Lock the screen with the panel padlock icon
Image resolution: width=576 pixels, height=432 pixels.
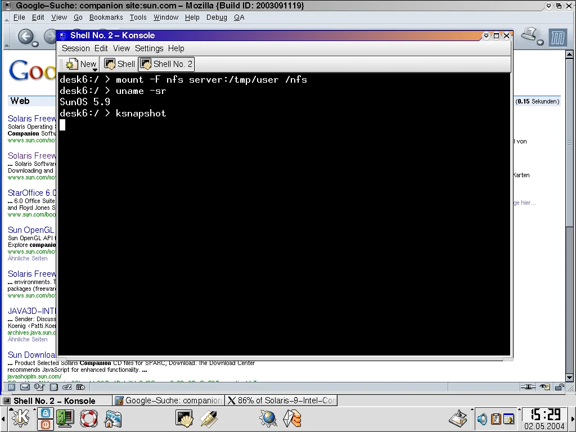point(45,413)
